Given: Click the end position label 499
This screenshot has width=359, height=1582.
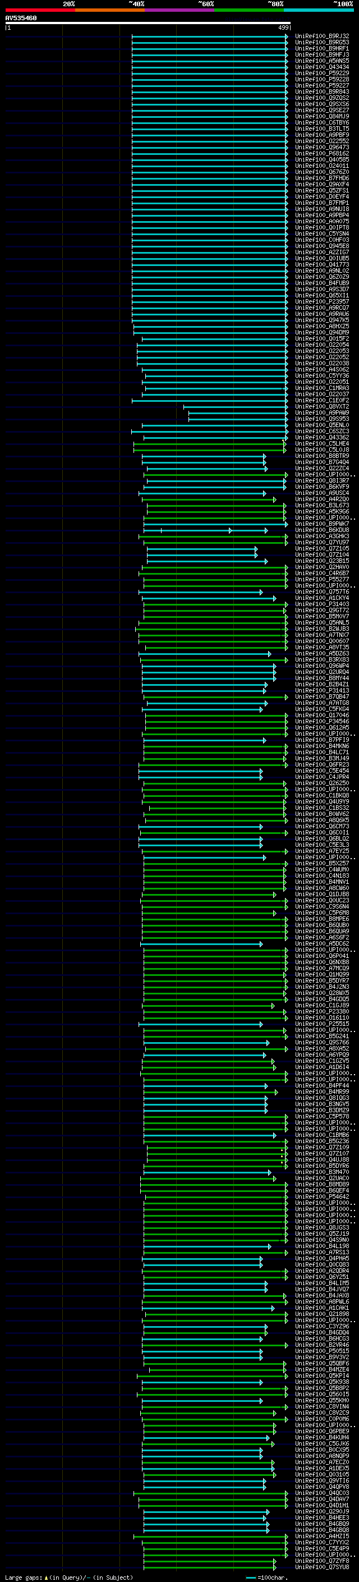Looking at the screenshot, I should (x=283, y=27).
